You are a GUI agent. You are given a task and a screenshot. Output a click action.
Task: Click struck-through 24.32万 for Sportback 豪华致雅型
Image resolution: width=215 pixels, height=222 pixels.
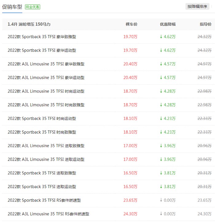point(205,37)
